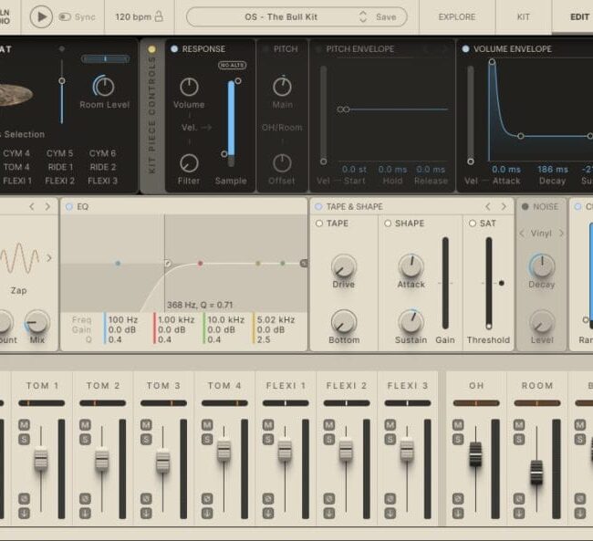Click the next arrow in Tape & Shape header

pyautogui.click(x=503, y=206)
